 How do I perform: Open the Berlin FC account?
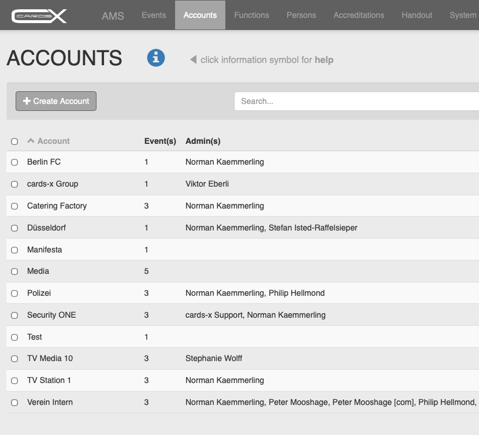coord(44,162)
